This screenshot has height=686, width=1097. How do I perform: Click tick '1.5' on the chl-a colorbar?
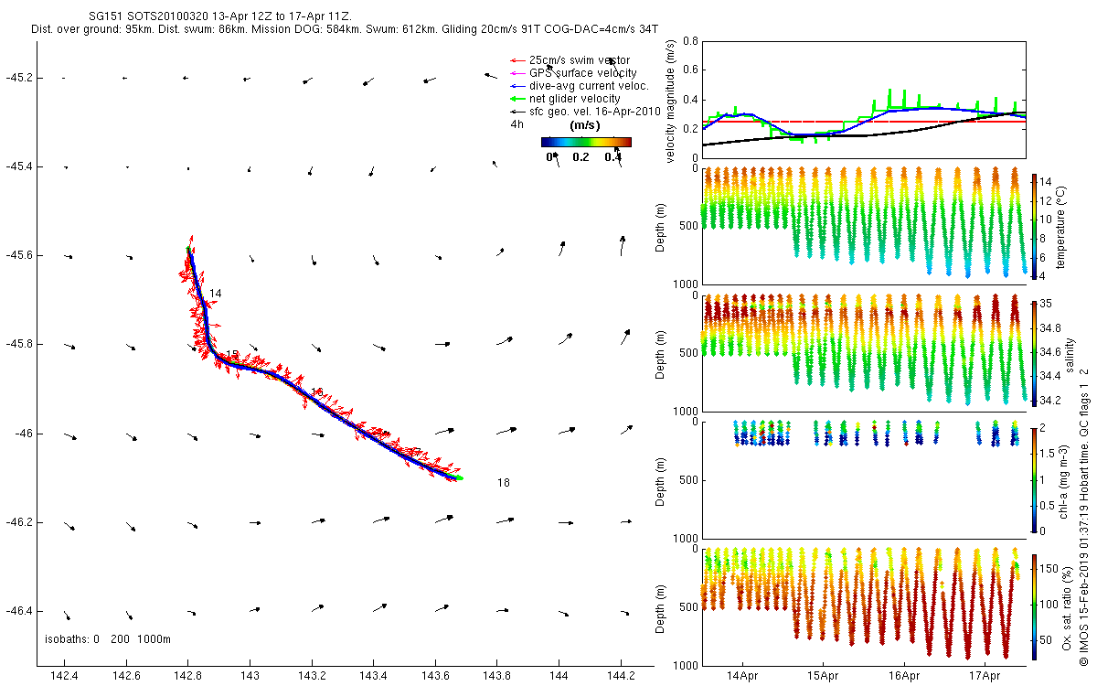click(1049, 453)
